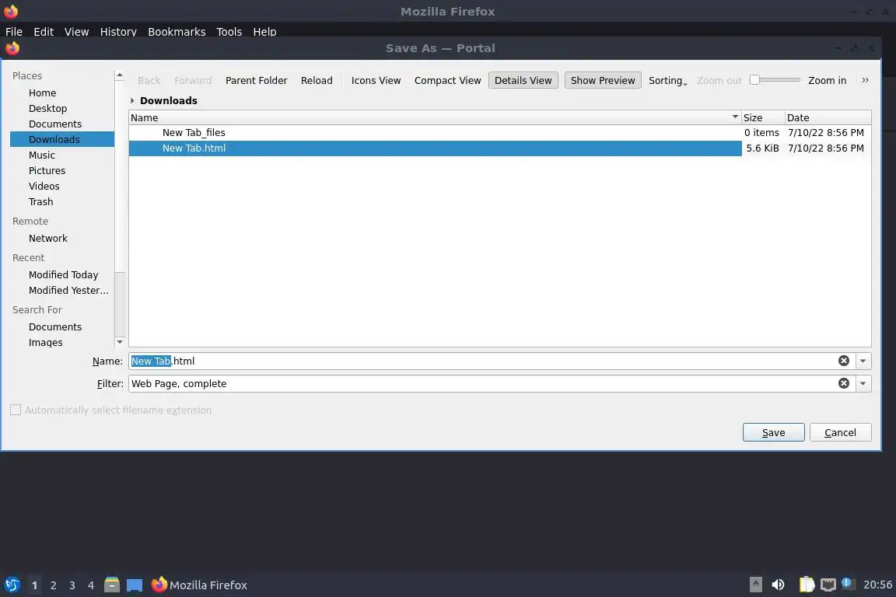Switch to Compact View

click(447, 81)
